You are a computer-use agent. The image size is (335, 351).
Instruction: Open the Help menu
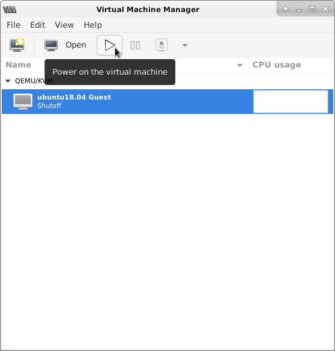click(93, 25)
